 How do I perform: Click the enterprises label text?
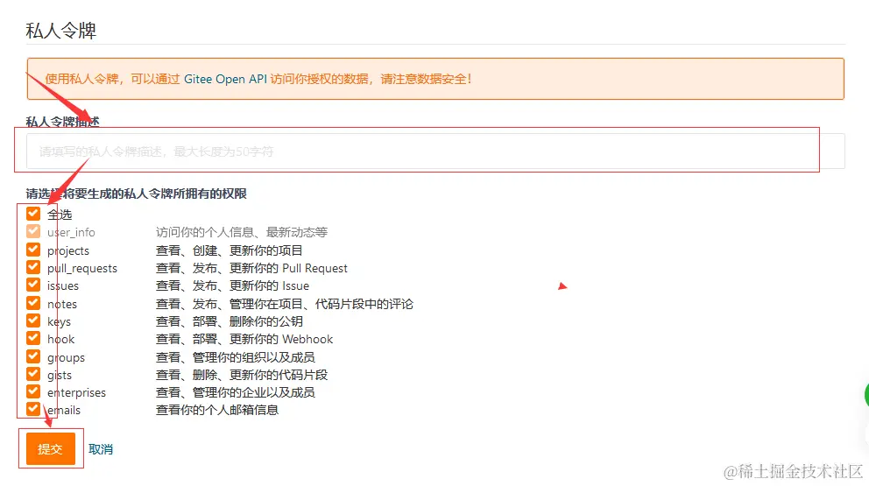[76, 392]
